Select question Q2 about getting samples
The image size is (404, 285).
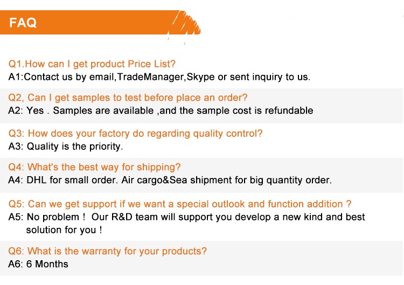[x=128, y=98]
